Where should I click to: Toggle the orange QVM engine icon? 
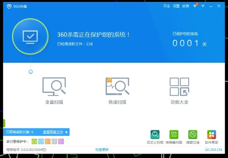[x=48, y=141]
